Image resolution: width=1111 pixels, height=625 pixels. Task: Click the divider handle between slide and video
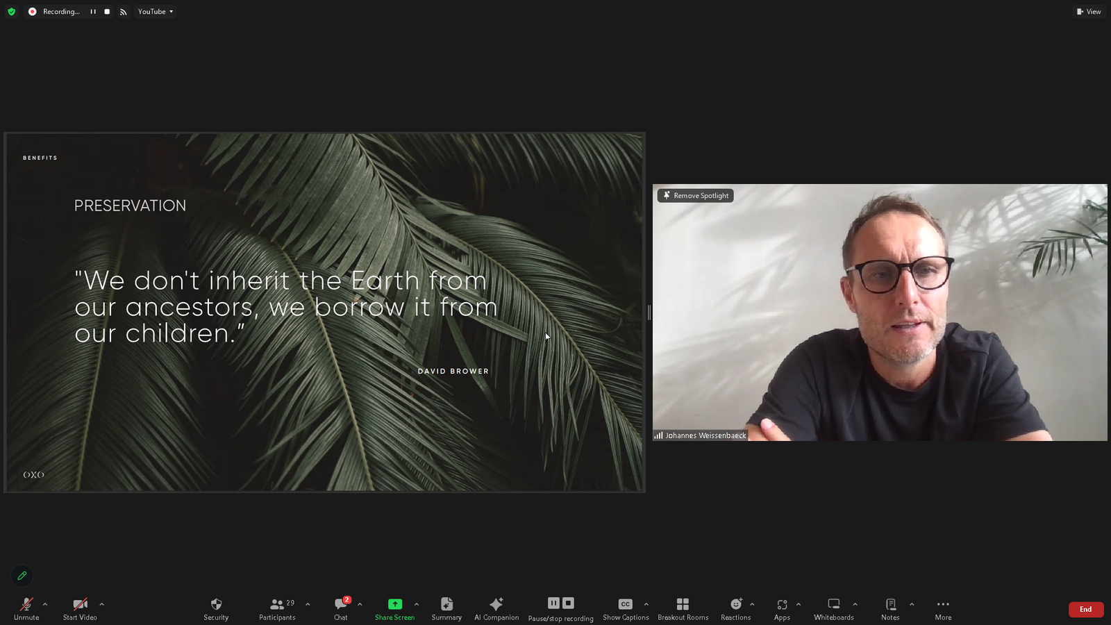coord(649,312)
